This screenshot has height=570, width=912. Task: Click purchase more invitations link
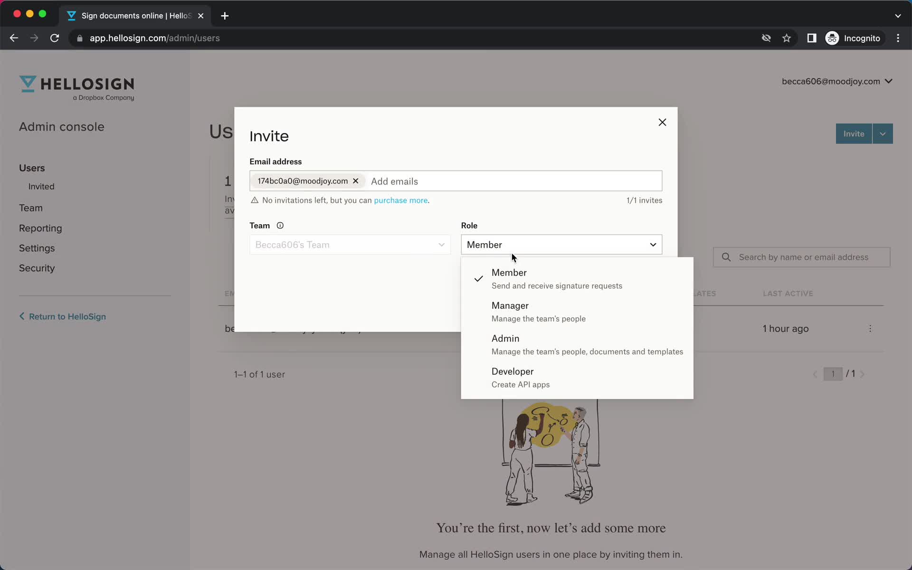[400, 200]
